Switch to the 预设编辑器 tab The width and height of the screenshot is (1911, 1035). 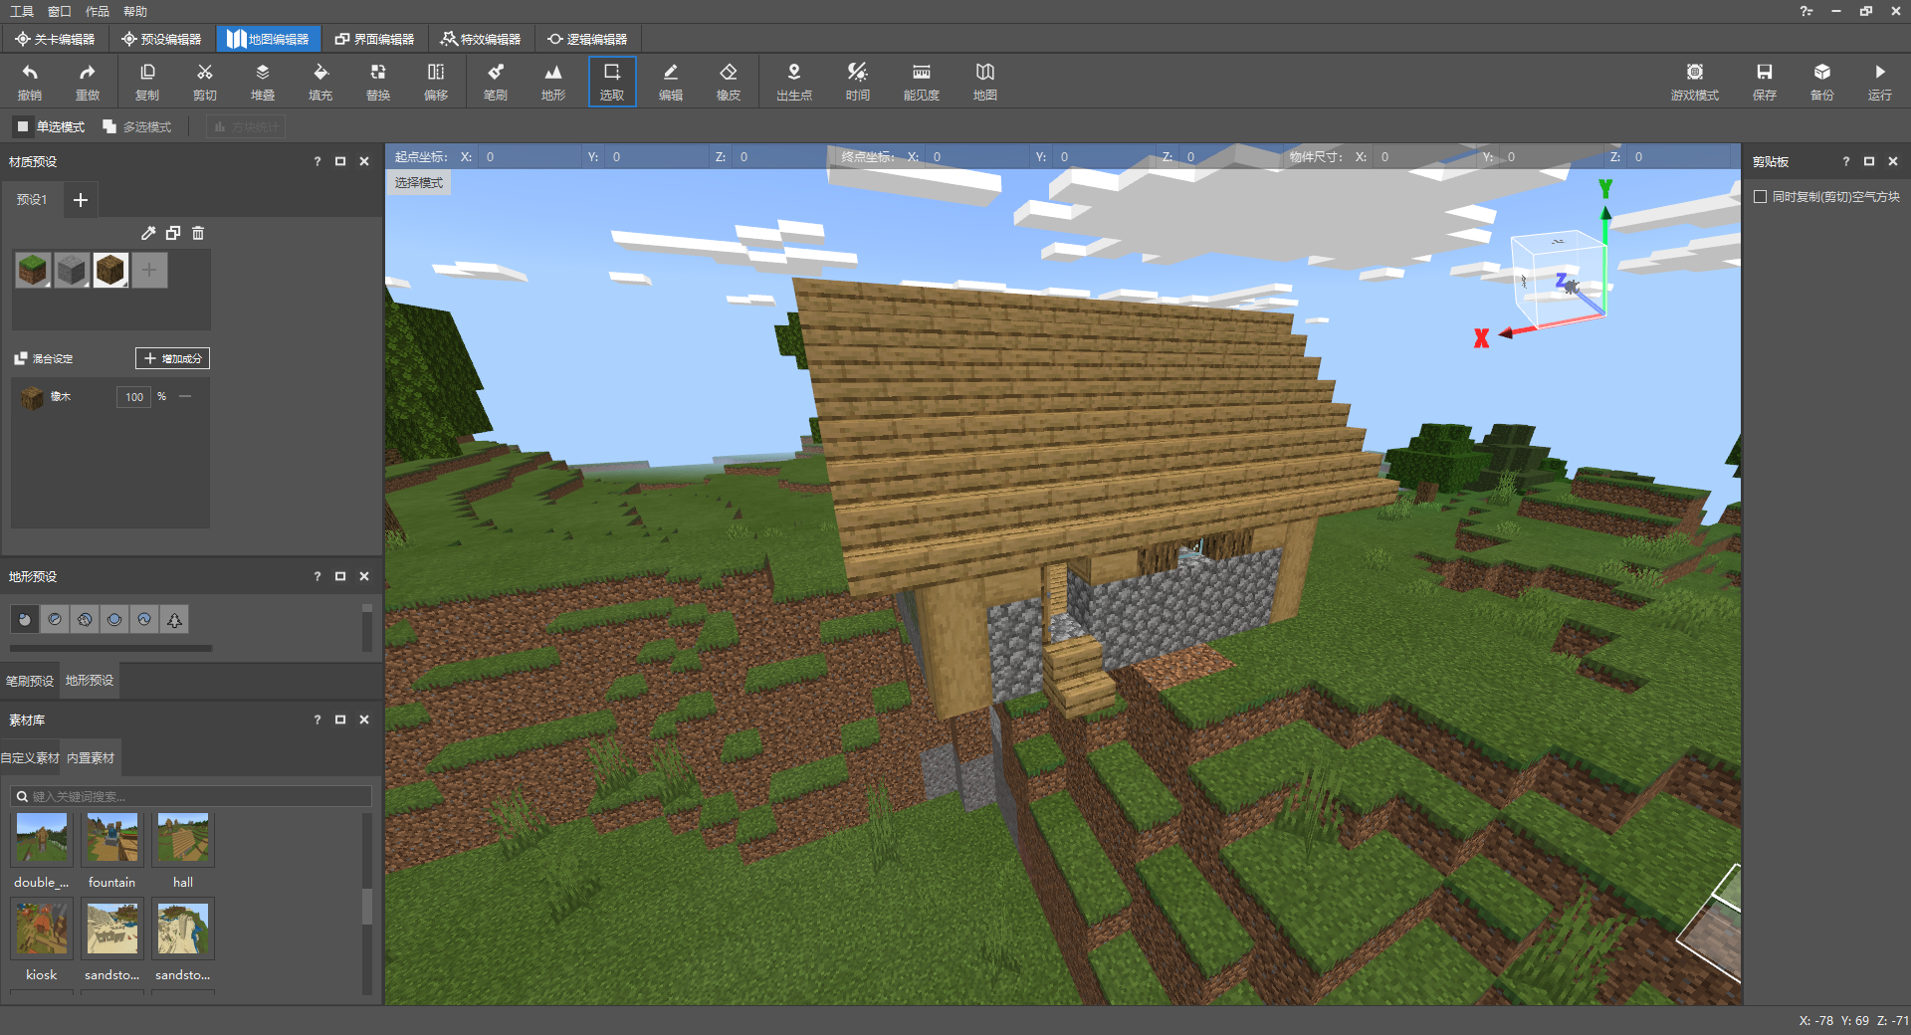pos(161,39)
